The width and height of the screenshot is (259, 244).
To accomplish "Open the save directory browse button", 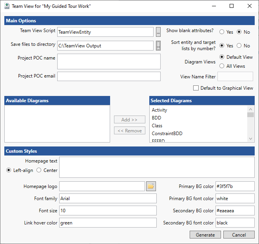I will (158, 45).
